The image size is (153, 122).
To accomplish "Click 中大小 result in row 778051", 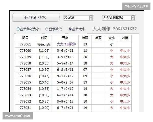I will pyautogui.click(x=125, y=108).
